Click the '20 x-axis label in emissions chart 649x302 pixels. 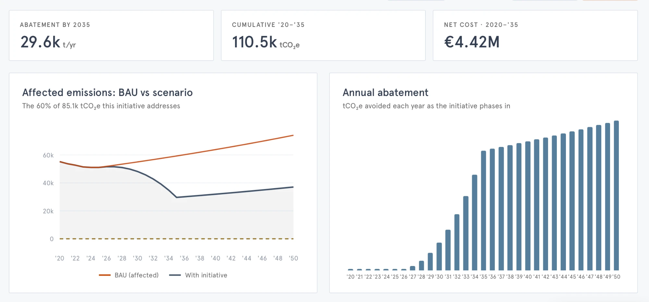pos(60,258)
